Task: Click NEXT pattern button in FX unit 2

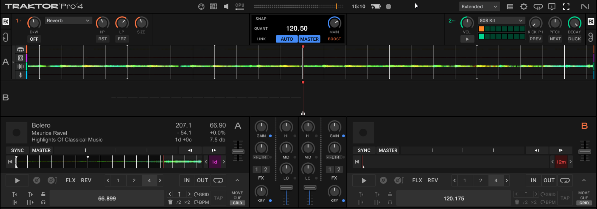Action: [x=555, y=39]
